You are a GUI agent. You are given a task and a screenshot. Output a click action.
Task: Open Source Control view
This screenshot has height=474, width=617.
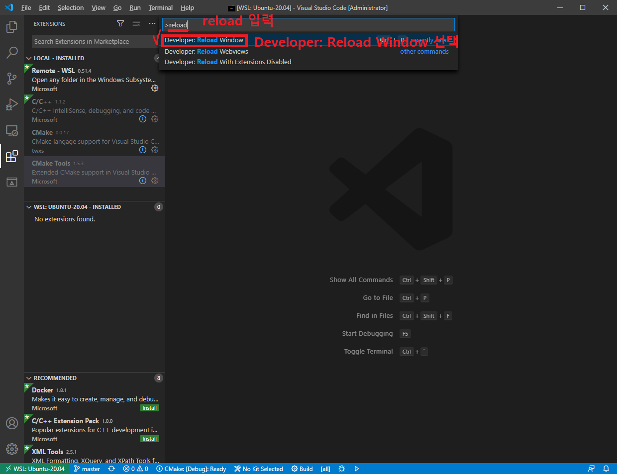pos(12,79)
